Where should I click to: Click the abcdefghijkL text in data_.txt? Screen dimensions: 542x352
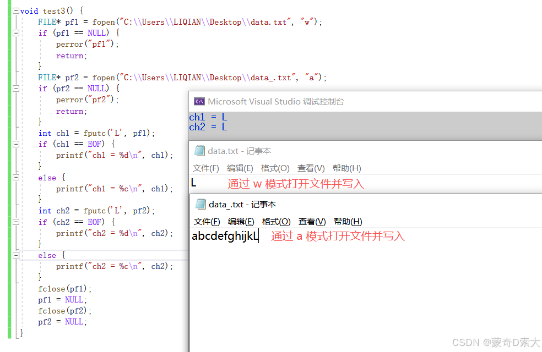coord(225,237)
